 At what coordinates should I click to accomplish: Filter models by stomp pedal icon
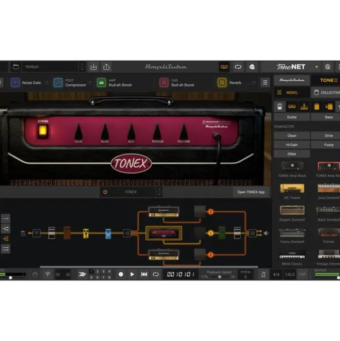click(279, 107)
